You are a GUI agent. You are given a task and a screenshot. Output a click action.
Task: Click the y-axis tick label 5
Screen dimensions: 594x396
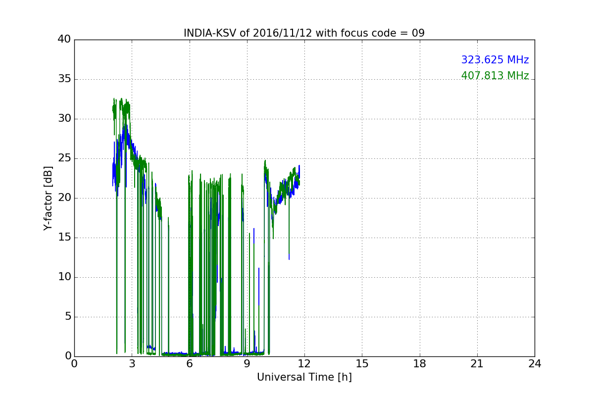point(67,317)
